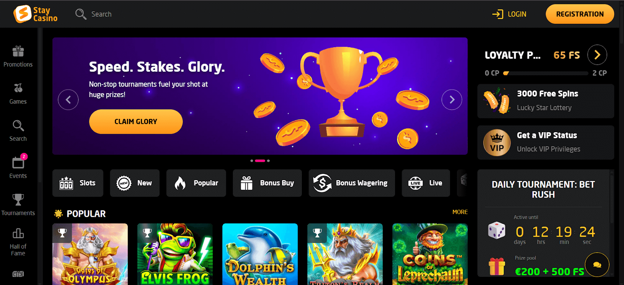
Task: Show the previous banner slide
Action: [68, 100]
